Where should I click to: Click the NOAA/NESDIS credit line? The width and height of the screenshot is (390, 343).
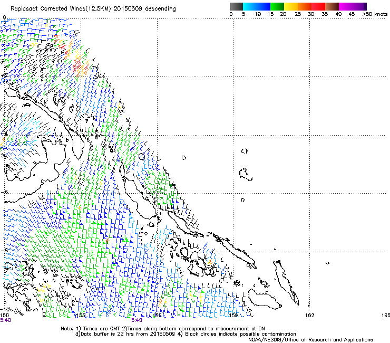coord(310,340)
